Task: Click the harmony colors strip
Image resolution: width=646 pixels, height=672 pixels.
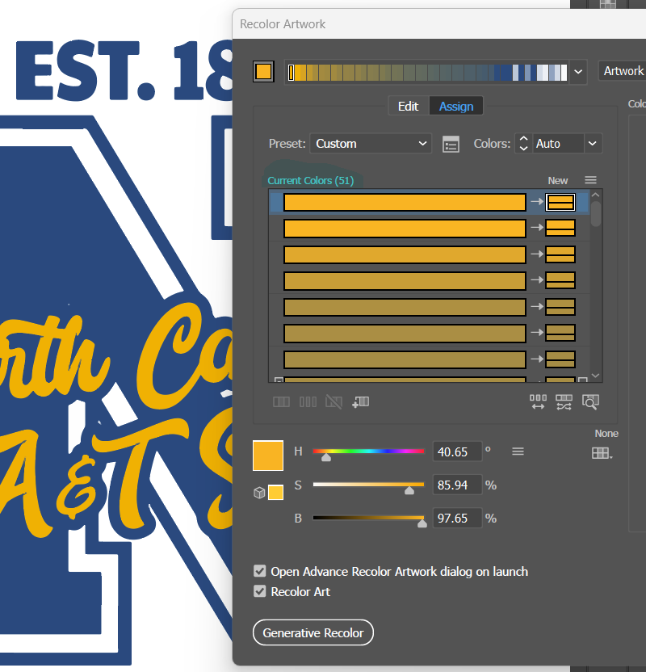Action: coord(427,73)
